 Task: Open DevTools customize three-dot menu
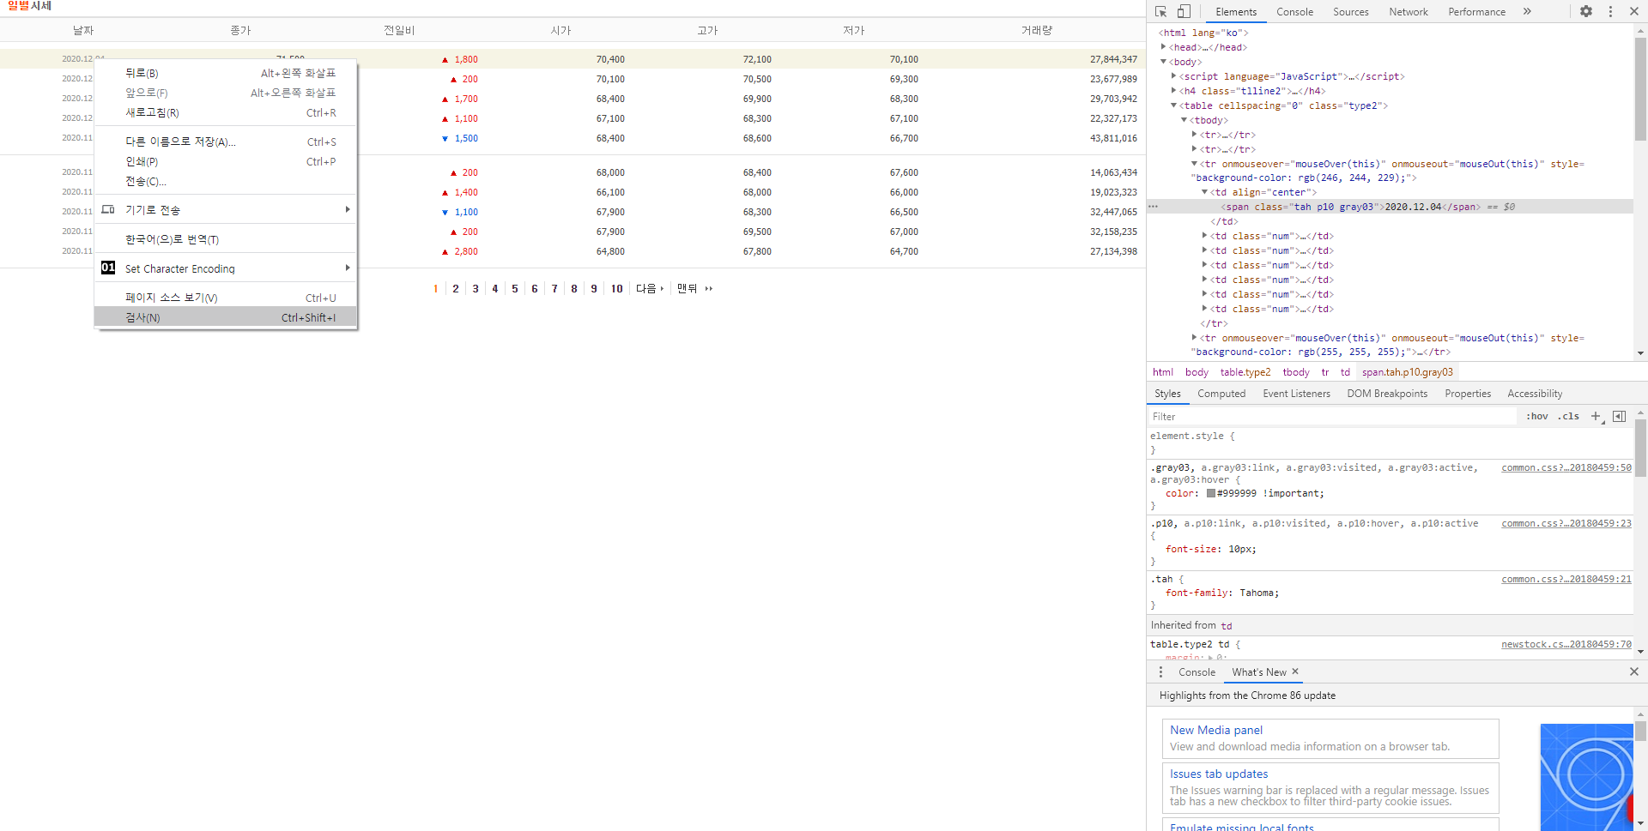1610,11
